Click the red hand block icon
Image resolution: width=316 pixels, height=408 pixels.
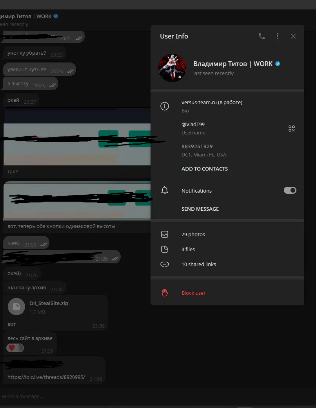tap(165, 293)
